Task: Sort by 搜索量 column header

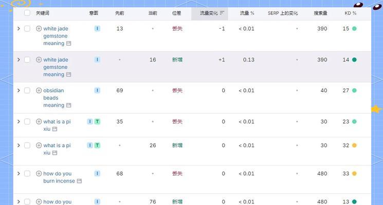Action: [320, 13]
